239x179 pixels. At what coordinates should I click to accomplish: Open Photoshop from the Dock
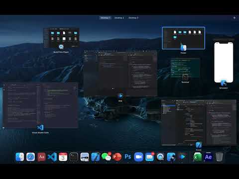[128, 157]
